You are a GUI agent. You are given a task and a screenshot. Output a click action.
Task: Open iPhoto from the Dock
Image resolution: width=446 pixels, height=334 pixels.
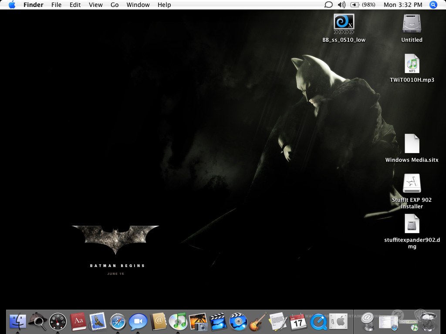(x=198, y=322)
